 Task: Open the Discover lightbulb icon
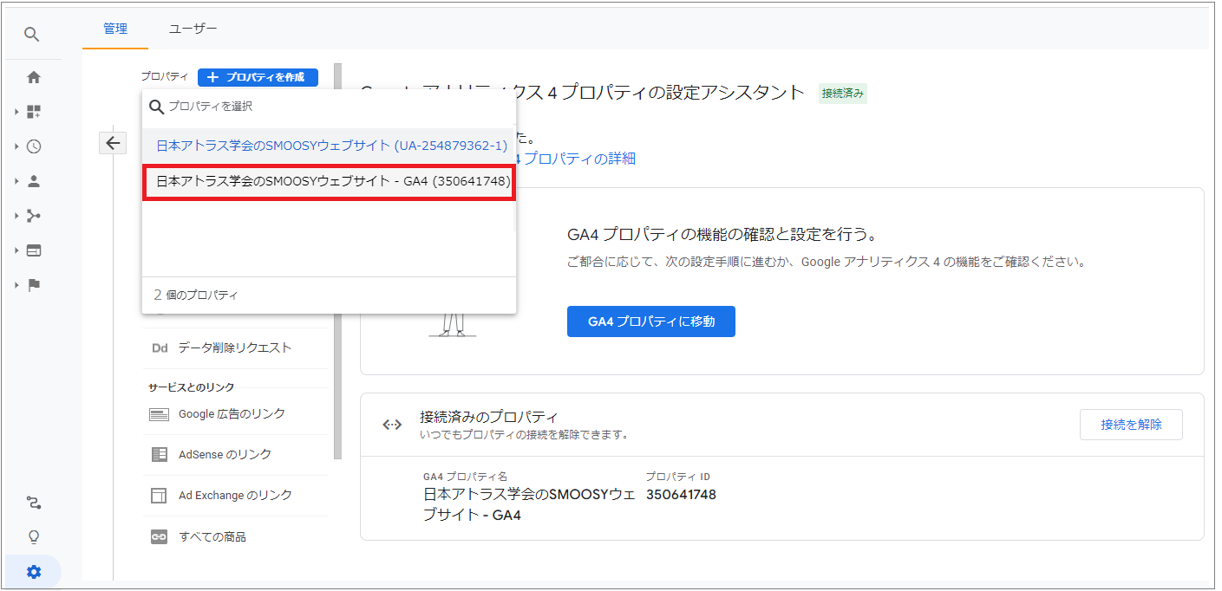[34, 537]
